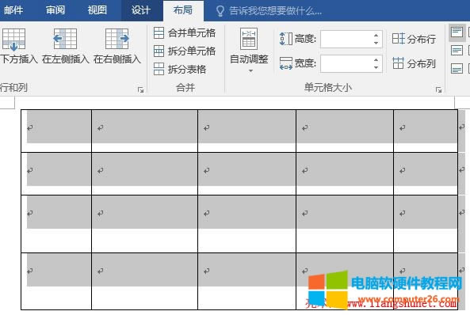The width and height of the screenshot is (470, 315).
Task: Click the second cell of third table row
Action: point(144,224)
